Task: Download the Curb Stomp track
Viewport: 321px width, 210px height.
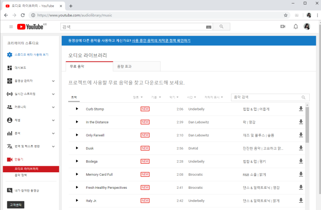Action: (301, 109)
